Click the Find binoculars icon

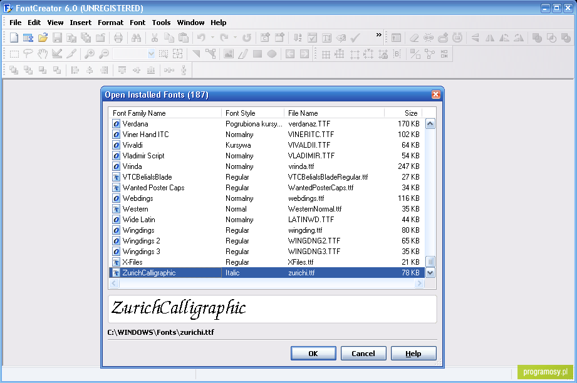[x=136, y=38]
